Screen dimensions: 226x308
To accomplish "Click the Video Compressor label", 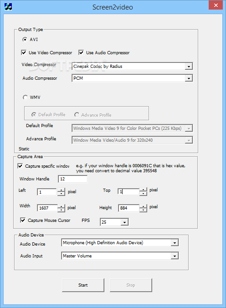I will [x=39, y=64].
